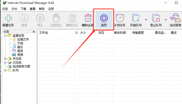Minimize the Internet Download Manager window

166,3
